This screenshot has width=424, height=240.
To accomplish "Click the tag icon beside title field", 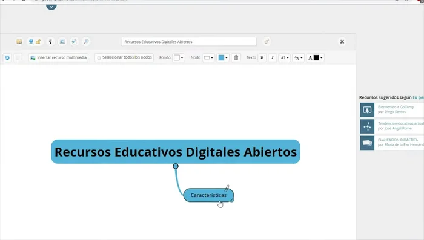I will point(267,42).
